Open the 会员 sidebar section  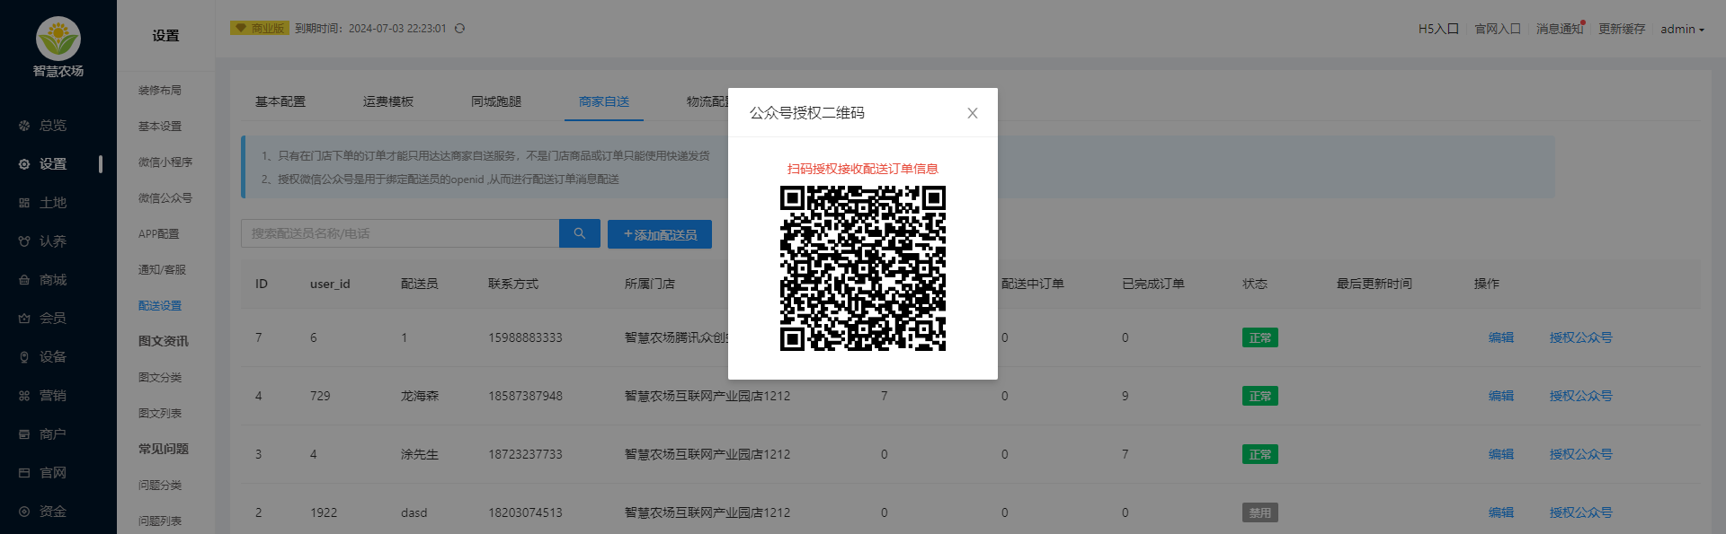53,319
